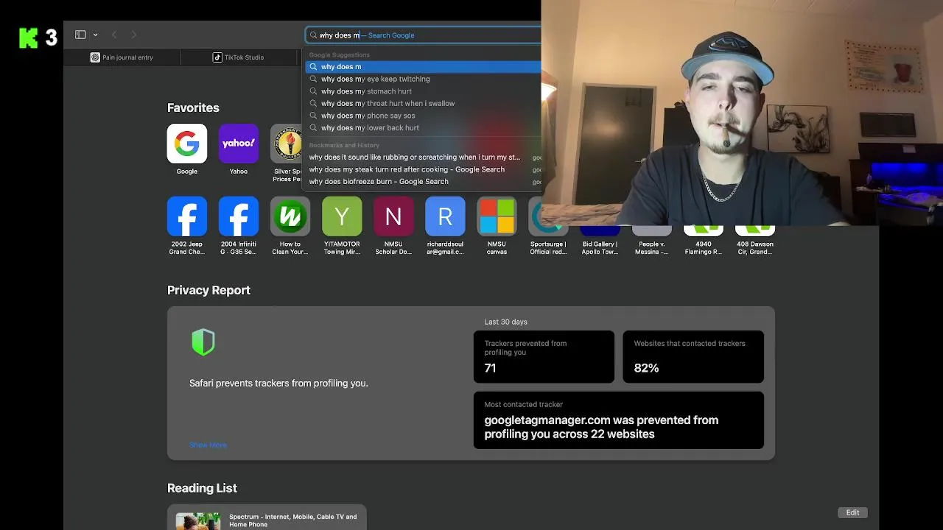Open the Bid Gallery Apollo Towing favorite
This screenshot has width=943, height=530.
600,231
